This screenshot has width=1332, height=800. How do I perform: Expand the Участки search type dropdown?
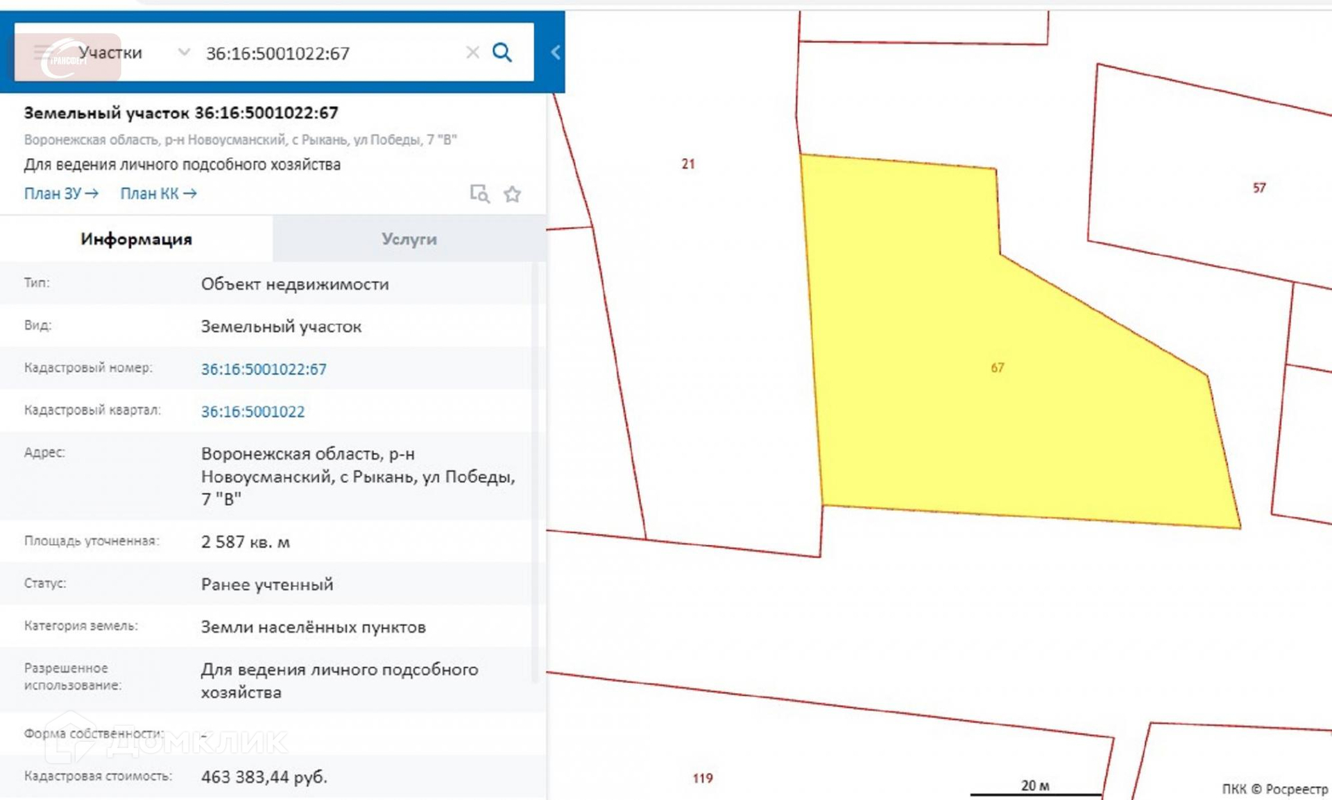click(111, 53)
